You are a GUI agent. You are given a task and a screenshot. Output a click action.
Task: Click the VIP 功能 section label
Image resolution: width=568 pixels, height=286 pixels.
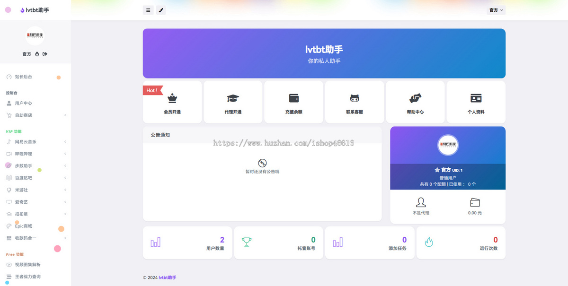pos(14,131)
